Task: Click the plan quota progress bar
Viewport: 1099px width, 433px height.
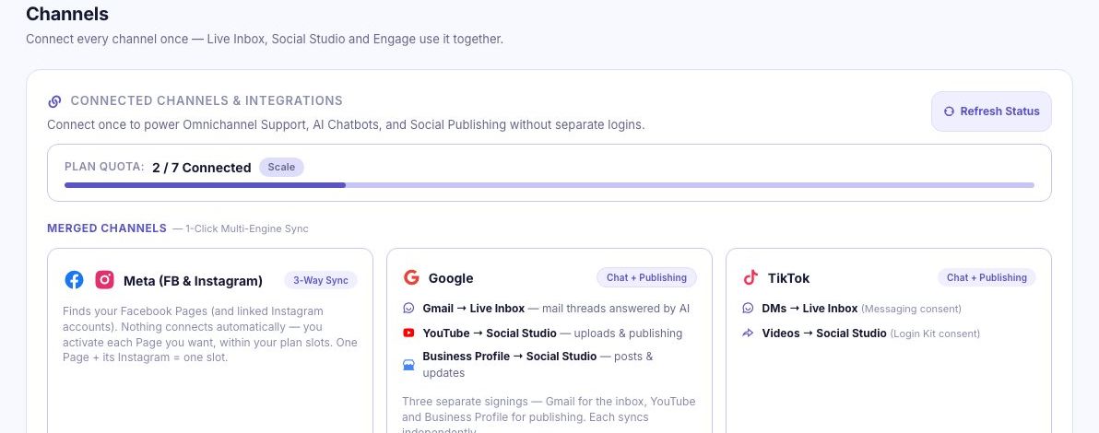Action: (549, 185)
